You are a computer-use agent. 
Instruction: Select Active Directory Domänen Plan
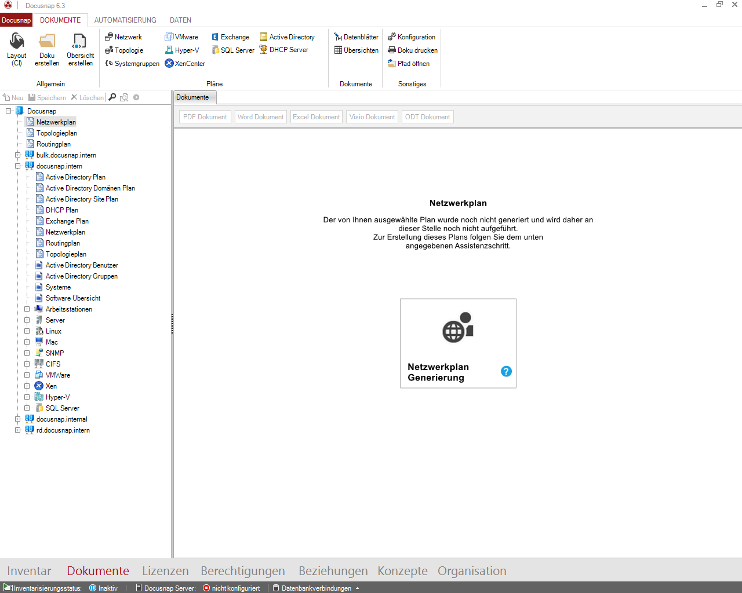[90, 188]
